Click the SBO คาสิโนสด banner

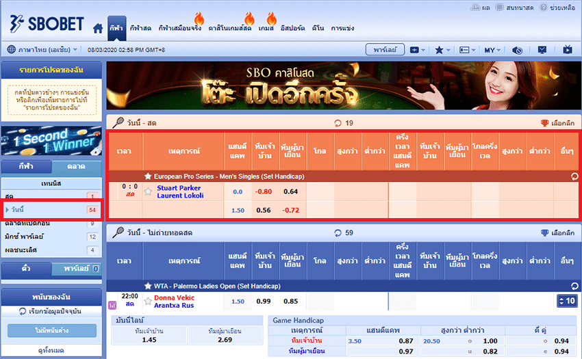[343, 85]
